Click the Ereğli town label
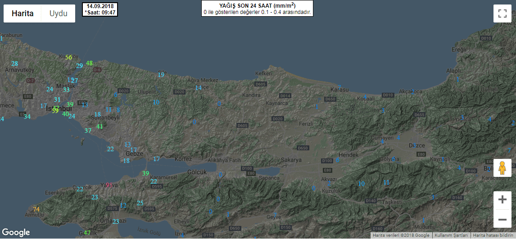Viewport: 516px width, 239px height. click(459, 50)
